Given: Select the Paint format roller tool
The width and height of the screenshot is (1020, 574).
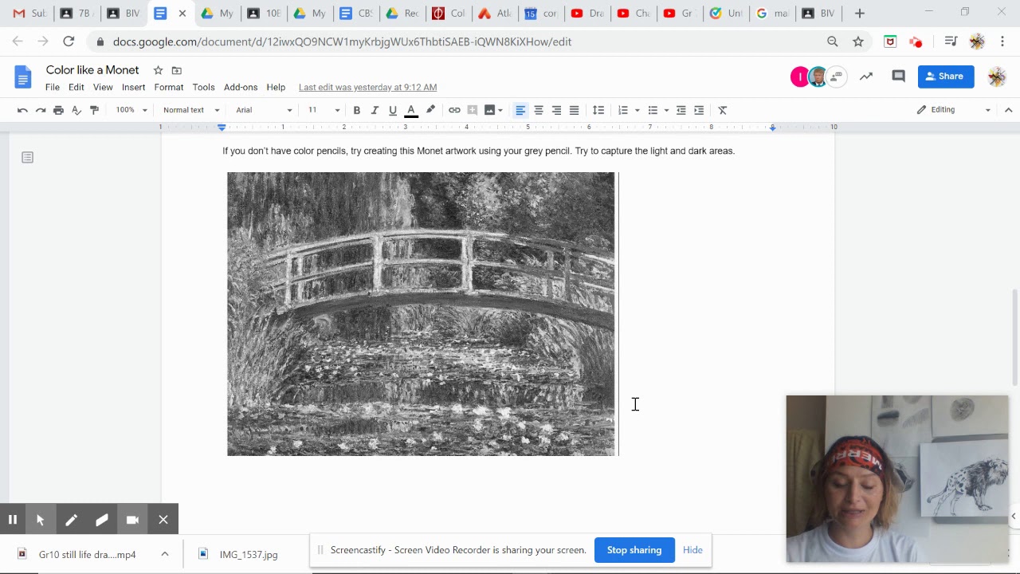Looking at the screenshot, I should [x=94, y=110].
